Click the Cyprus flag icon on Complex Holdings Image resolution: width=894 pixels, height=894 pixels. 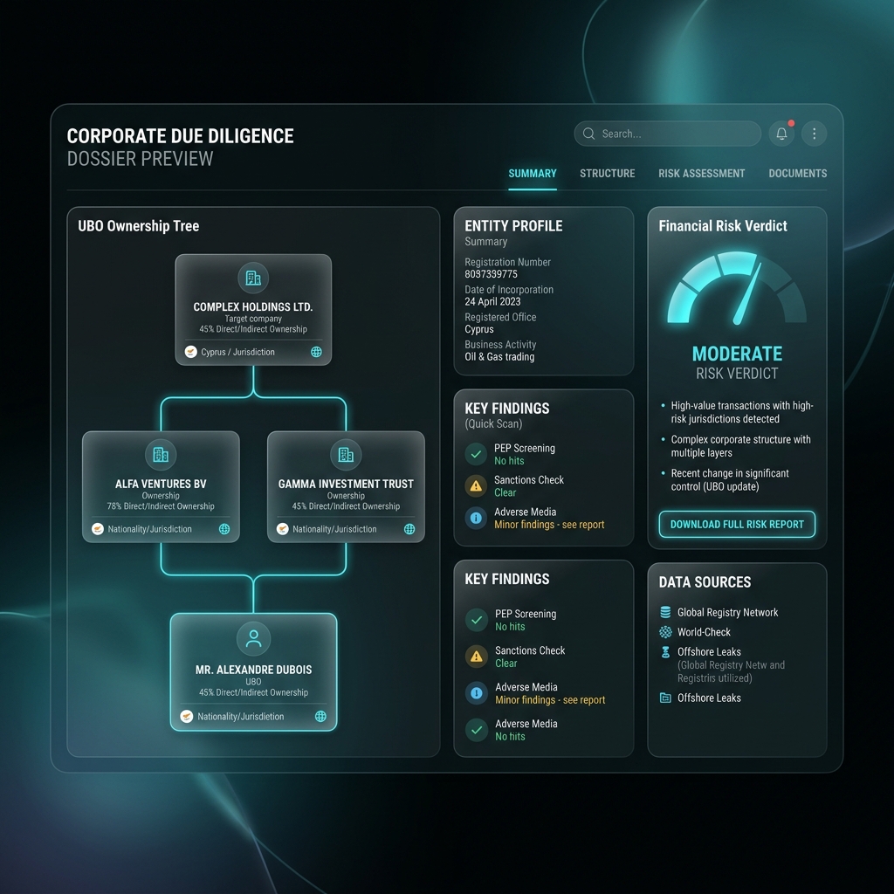tap(190, 352)
